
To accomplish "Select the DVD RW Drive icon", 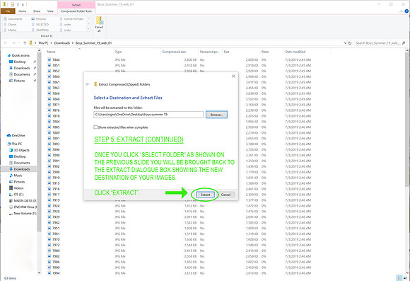I will coord(11,207).
